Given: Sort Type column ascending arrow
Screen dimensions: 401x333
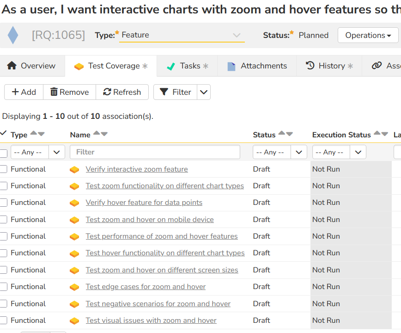Looking at the screenshot, I should pyautogui.click(x=33, y=133).
